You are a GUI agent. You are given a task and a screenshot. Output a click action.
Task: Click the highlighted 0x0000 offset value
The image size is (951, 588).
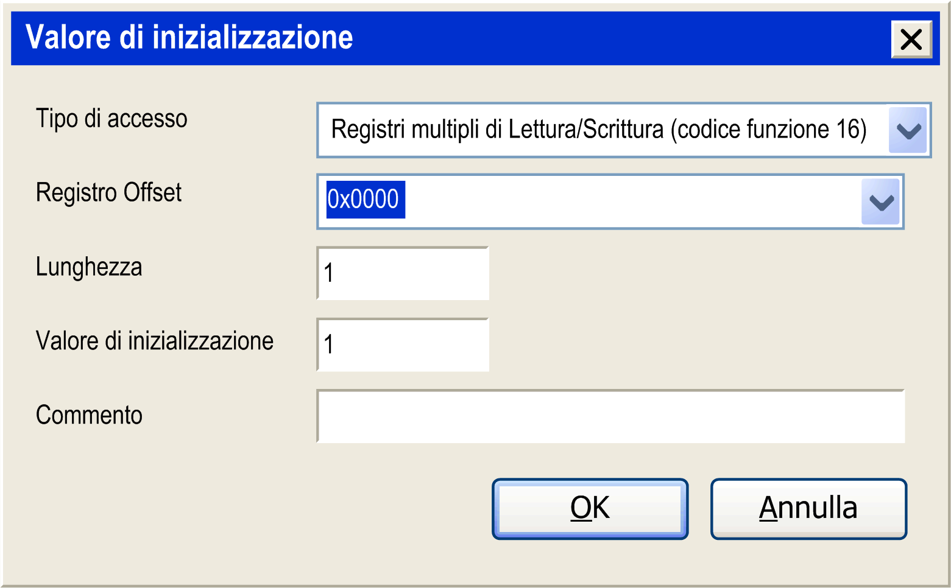coord(366,200)
